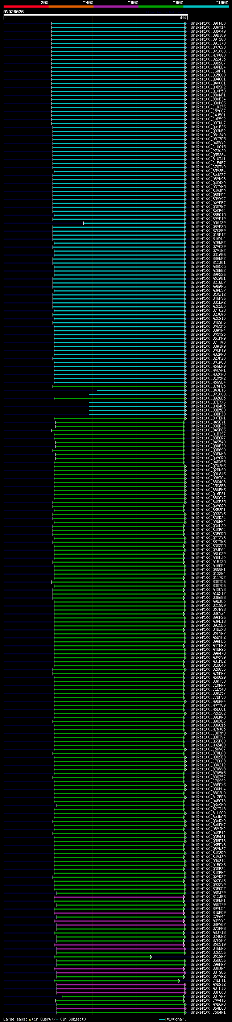Viewport: 232px width, 1022px height.
Task: Select the UniRef100_C9RHR7 label
Action: 208,964
